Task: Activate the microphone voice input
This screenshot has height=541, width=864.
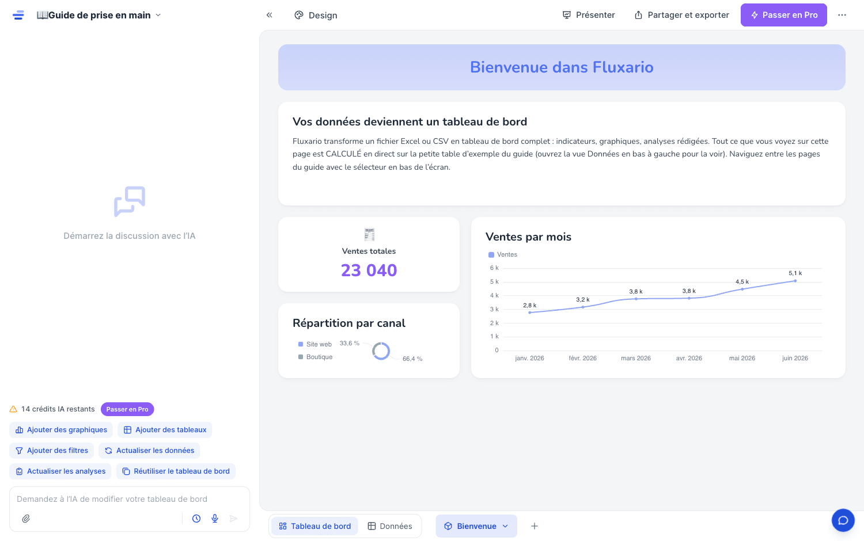Action: (x=215, y=519)
